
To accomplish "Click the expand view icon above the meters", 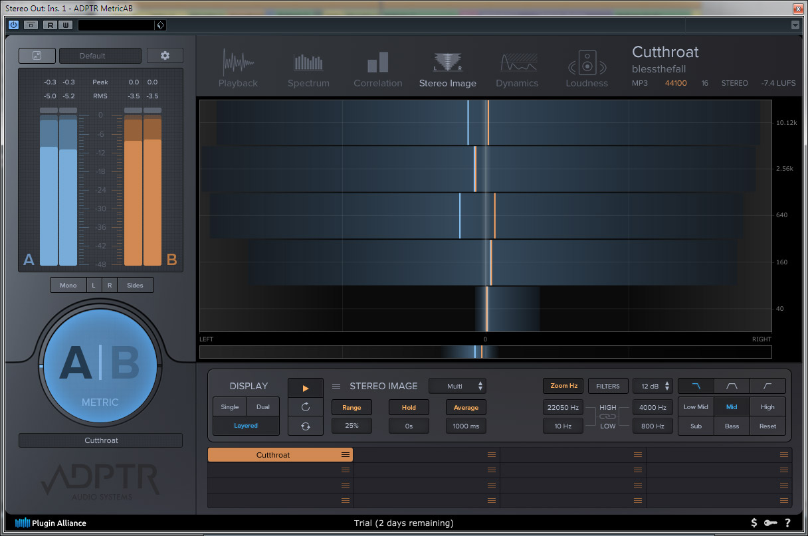I will [x=37, y=56].
